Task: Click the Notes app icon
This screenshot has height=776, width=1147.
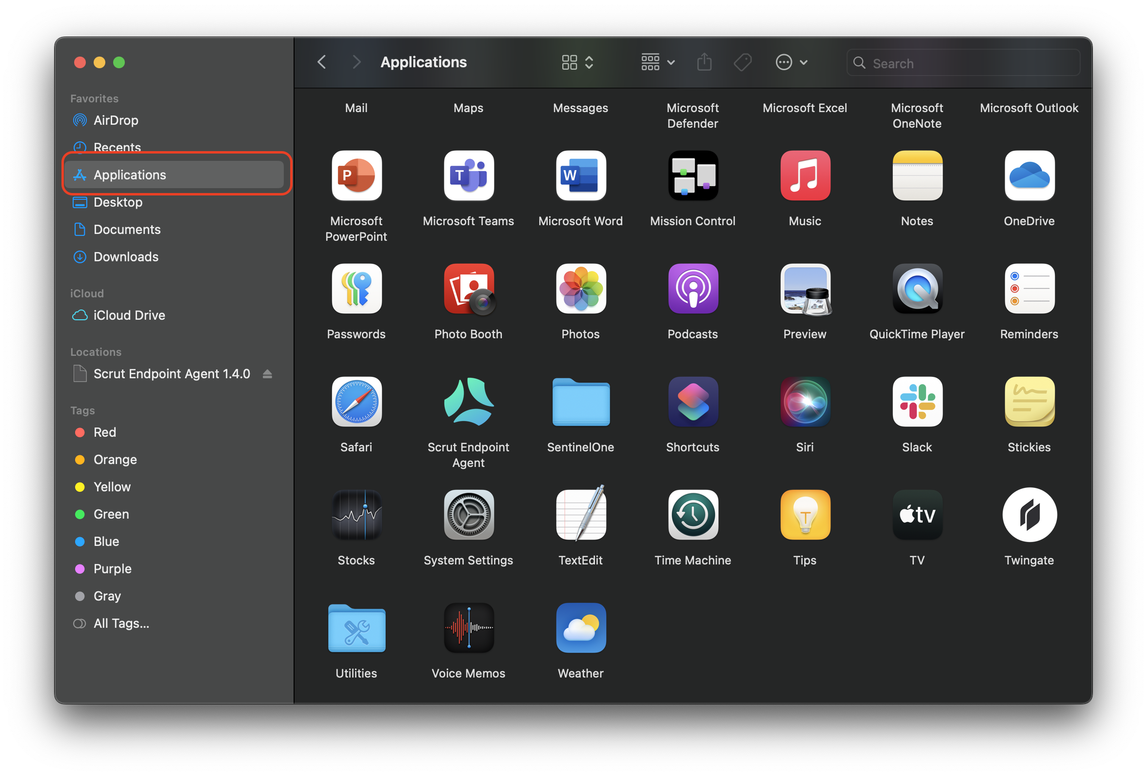Action: click(x=917, y=175)
